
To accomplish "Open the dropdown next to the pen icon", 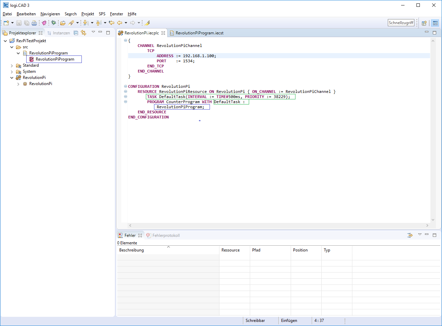I will coord(77,23).
